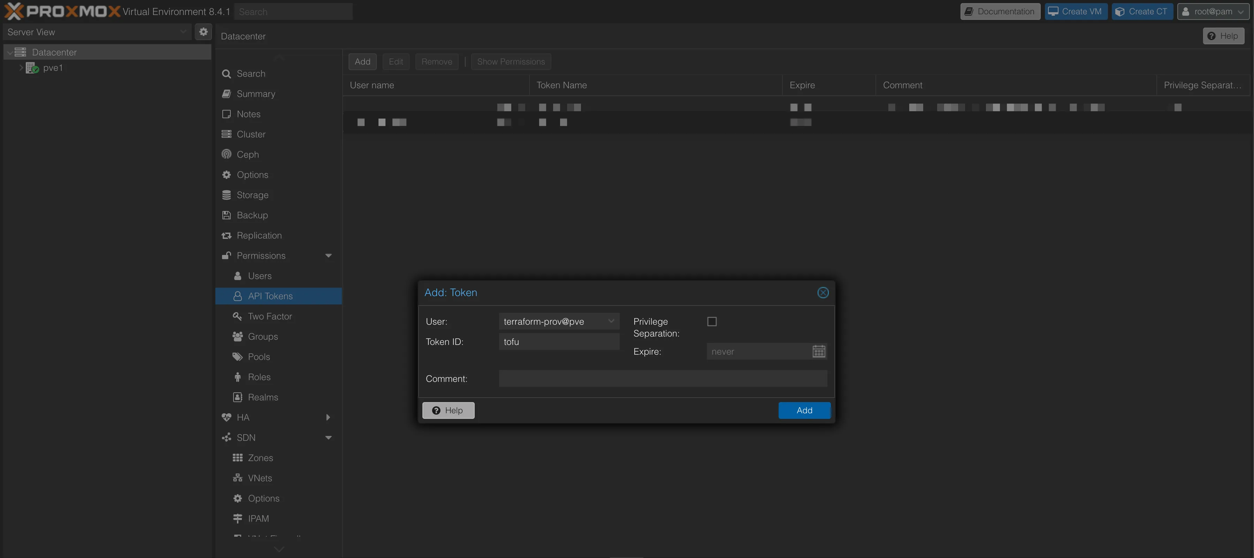The width and height of the screenshot is (1254, 558).
Task: Click the Realms address book icon
Action: [238, 397]
